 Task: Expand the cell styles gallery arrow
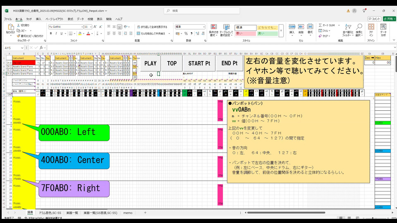(281, 31)
